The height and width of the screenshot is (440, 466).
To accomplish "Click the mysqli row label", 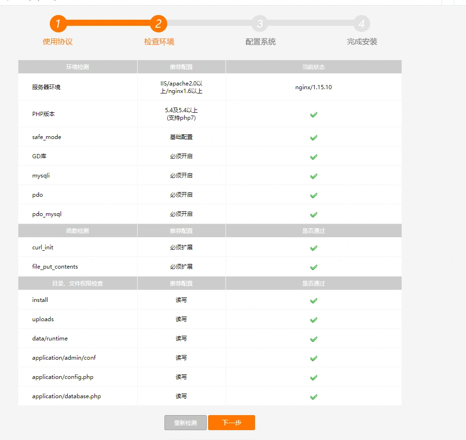I will (x=41, y=176).
